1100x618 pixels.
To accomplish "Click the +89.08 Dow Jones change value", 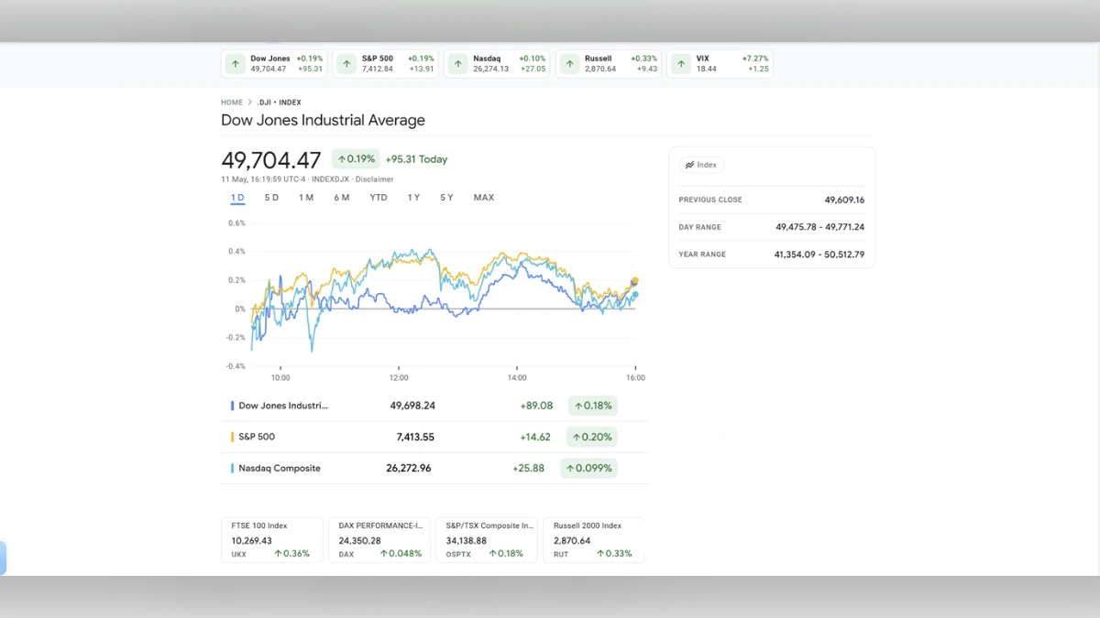I will pos(536,406).
